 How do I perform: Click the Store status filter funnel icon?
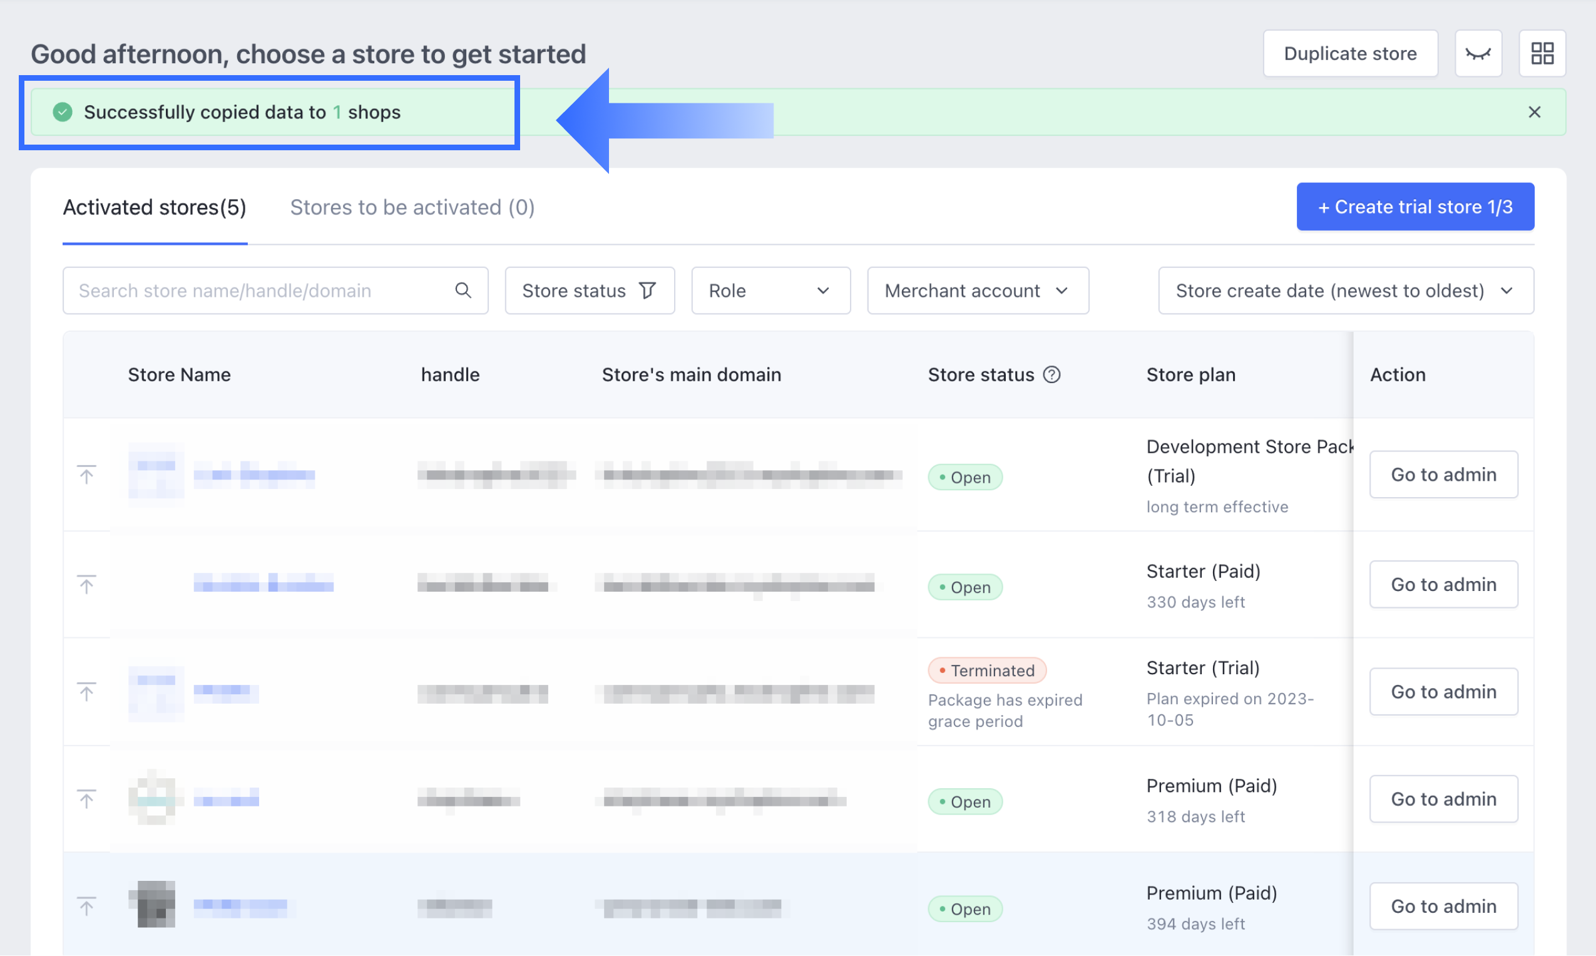648,290
